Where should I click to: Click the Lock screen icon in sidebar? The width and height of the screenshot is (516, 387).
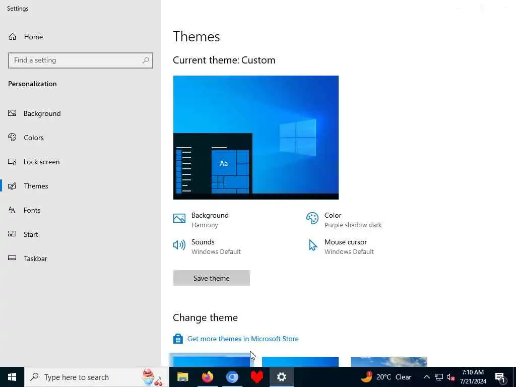(12, 162)
